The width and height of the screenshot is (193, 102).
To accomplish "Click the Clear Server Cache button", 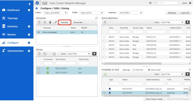I will pos(154,99).
